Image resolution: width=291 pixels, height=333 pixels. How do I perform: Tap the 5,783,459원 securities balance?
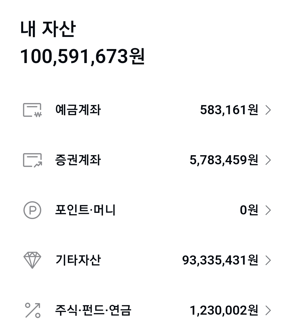point(224,160)
